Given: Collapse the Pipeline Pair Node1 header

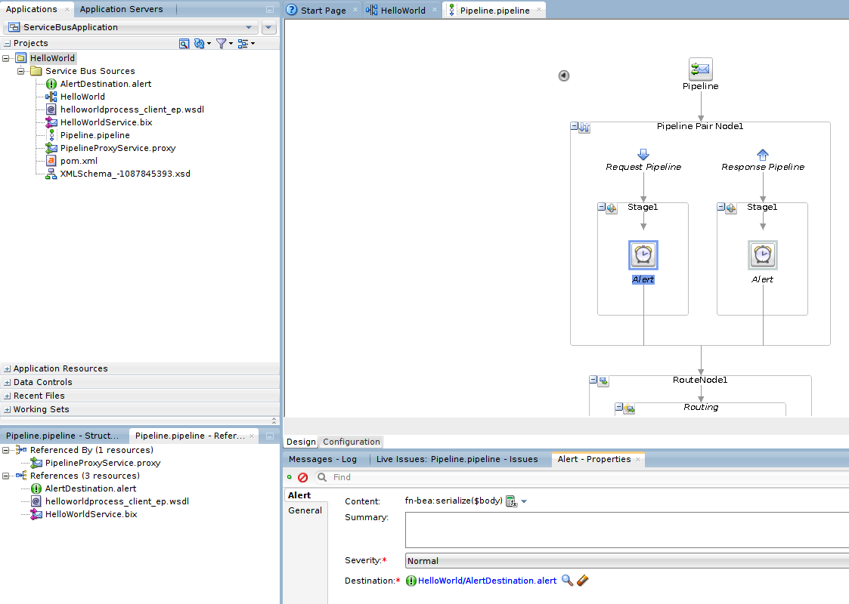Looking at the screenshot, I should point(575,127).
